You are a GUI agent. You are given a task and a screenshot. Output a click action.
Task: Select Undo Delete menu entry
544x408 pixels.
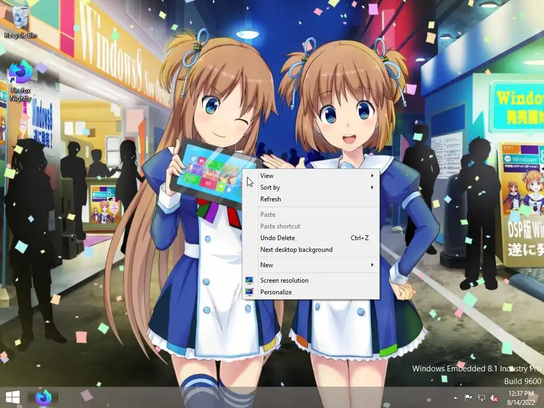coord(310,238)
